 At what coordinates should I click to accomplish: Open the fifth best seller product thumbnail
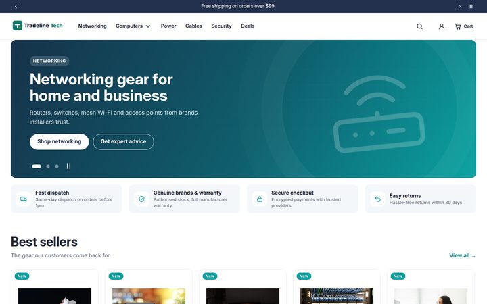431,297
